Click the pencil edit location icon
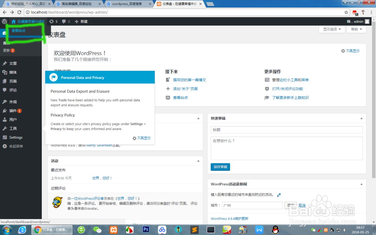The image size is (376, 235). tap(279, 195)
